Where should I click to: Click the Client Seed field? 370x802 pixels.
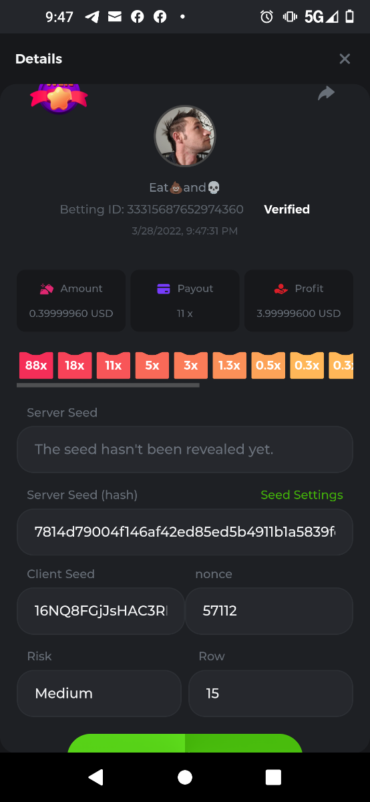101,611
